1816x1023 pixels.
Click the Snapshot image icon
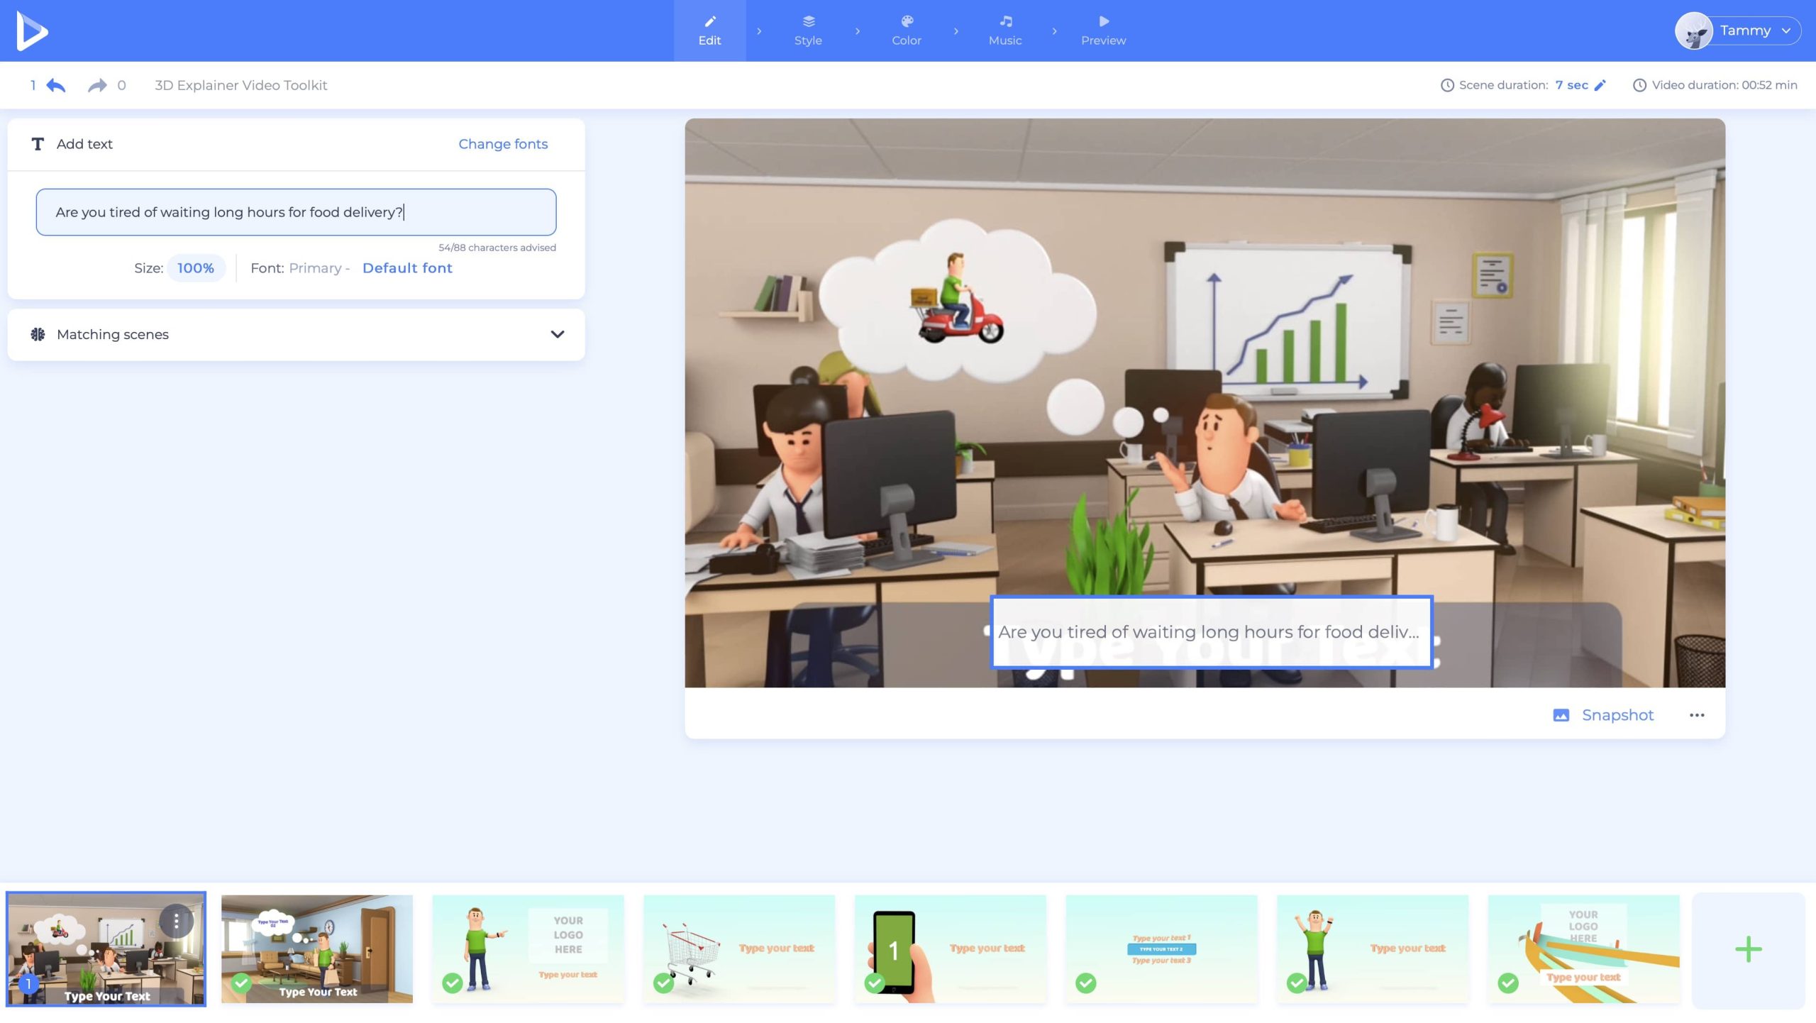click(x=1561, y=715)
